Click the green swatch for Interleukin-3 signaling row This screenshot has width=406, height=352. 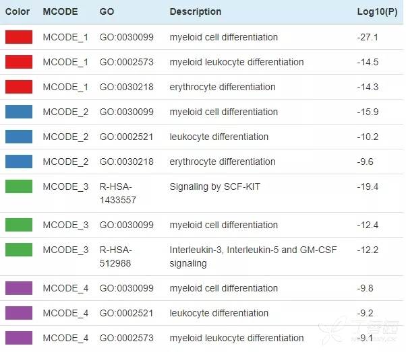(19, 250)
